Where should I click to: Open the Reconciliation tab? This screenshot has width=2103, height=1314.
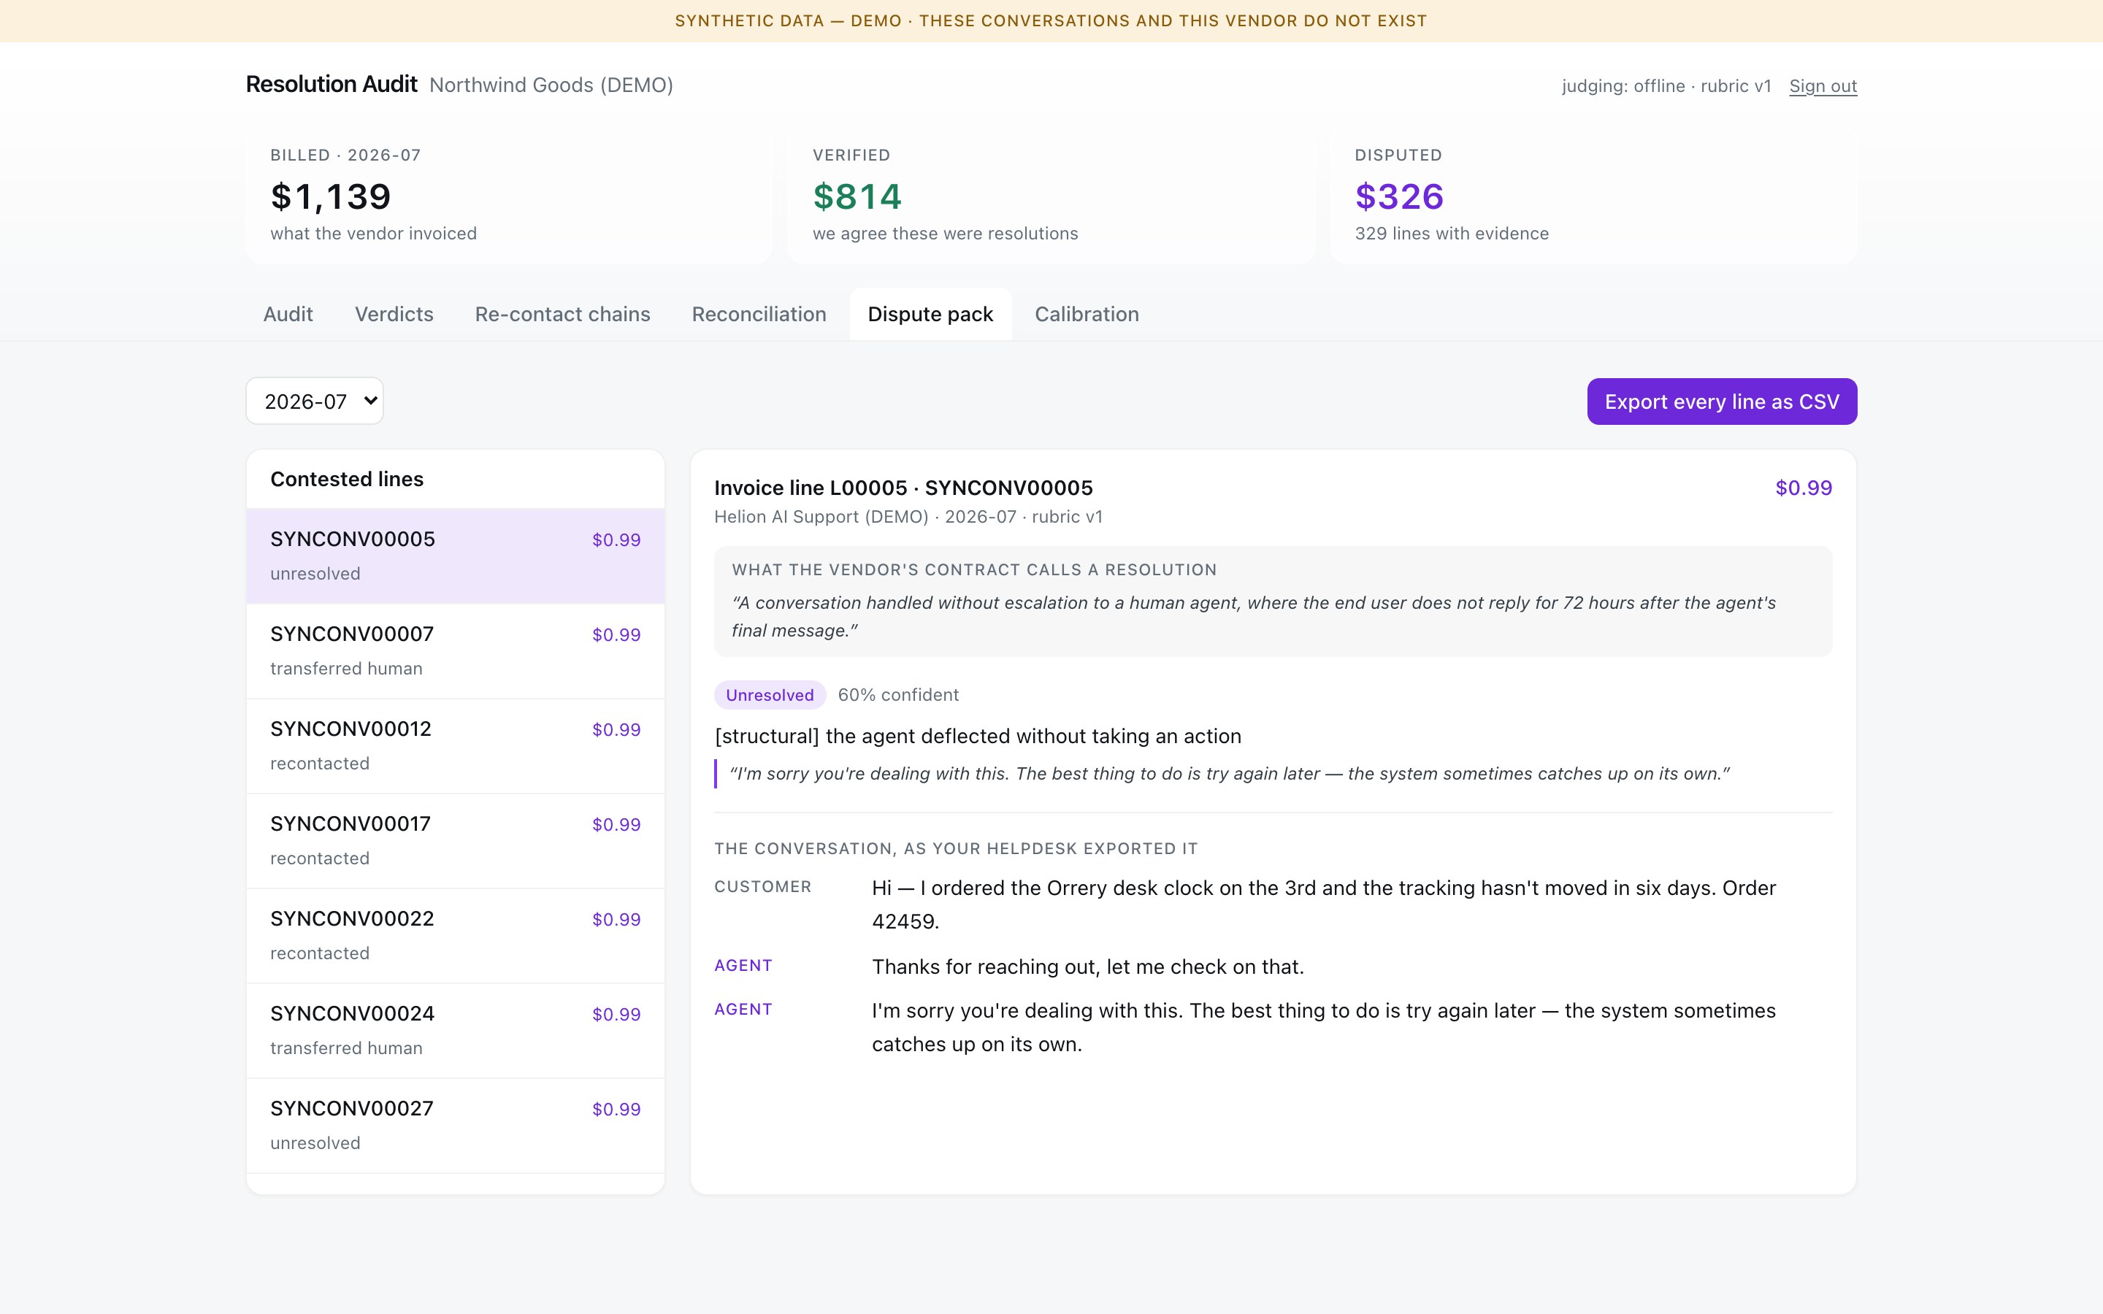pyautogui.click(x=759, y=314)
